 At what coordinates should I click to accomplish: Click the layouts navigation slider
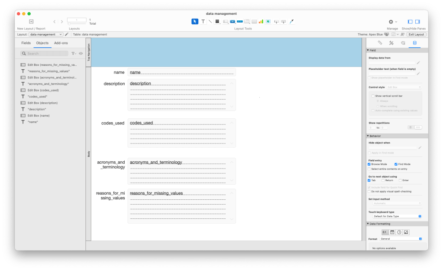pyautogui.click(x=77, y=20)
